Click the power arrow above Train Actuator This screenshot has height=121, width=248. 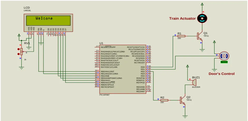point(202,4)
